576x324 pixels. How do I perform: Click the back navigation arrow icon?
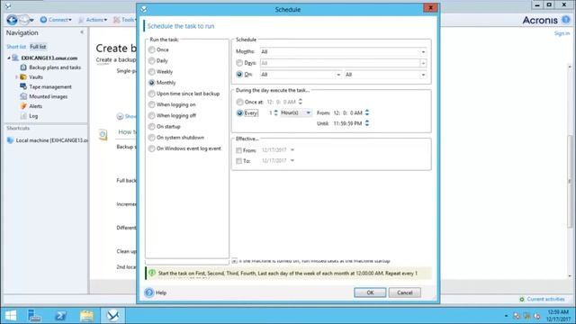point(12,20)
